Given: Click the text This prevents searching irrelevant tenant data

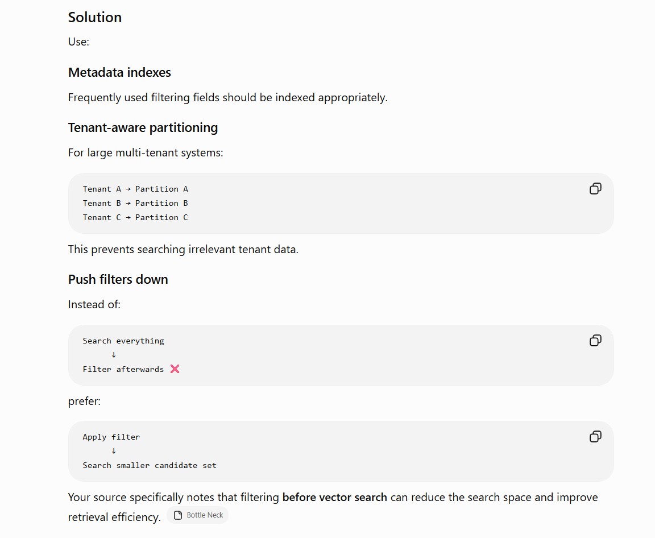Looking at the screenshot, I should pyautogui.click(x=183, y=249).
